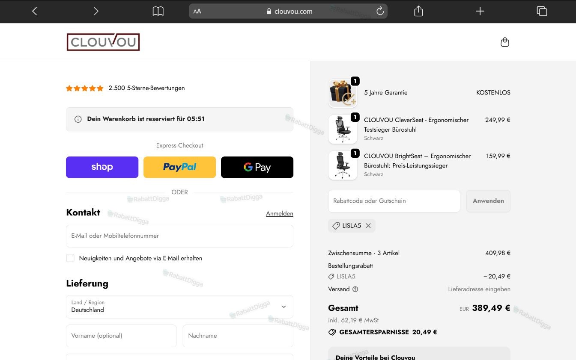This screenshot has width=576, height=360.
Task: Click the total price 389,49 €
Action: [491, 308]
